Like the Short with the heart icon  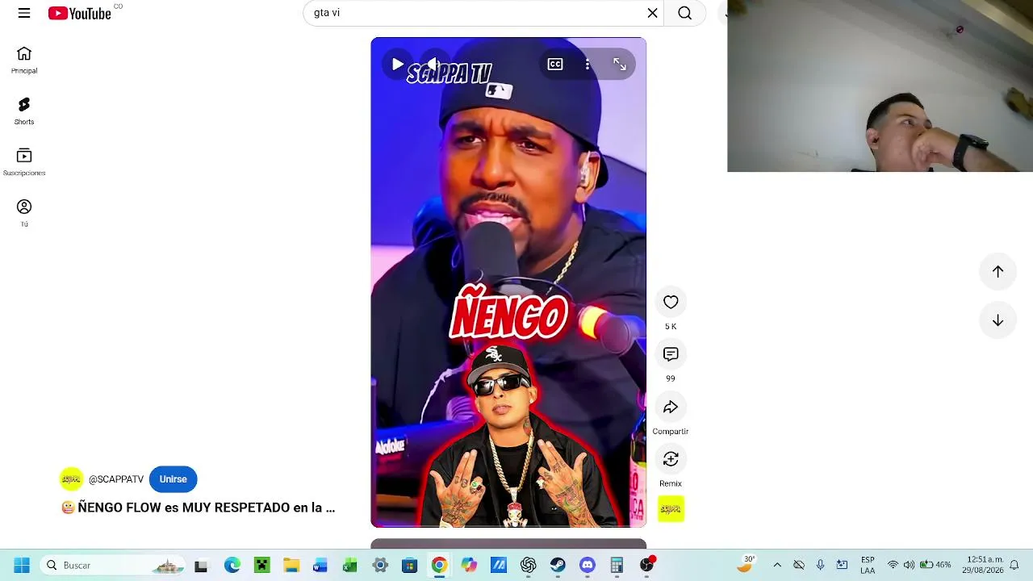(x=671, y=302)
